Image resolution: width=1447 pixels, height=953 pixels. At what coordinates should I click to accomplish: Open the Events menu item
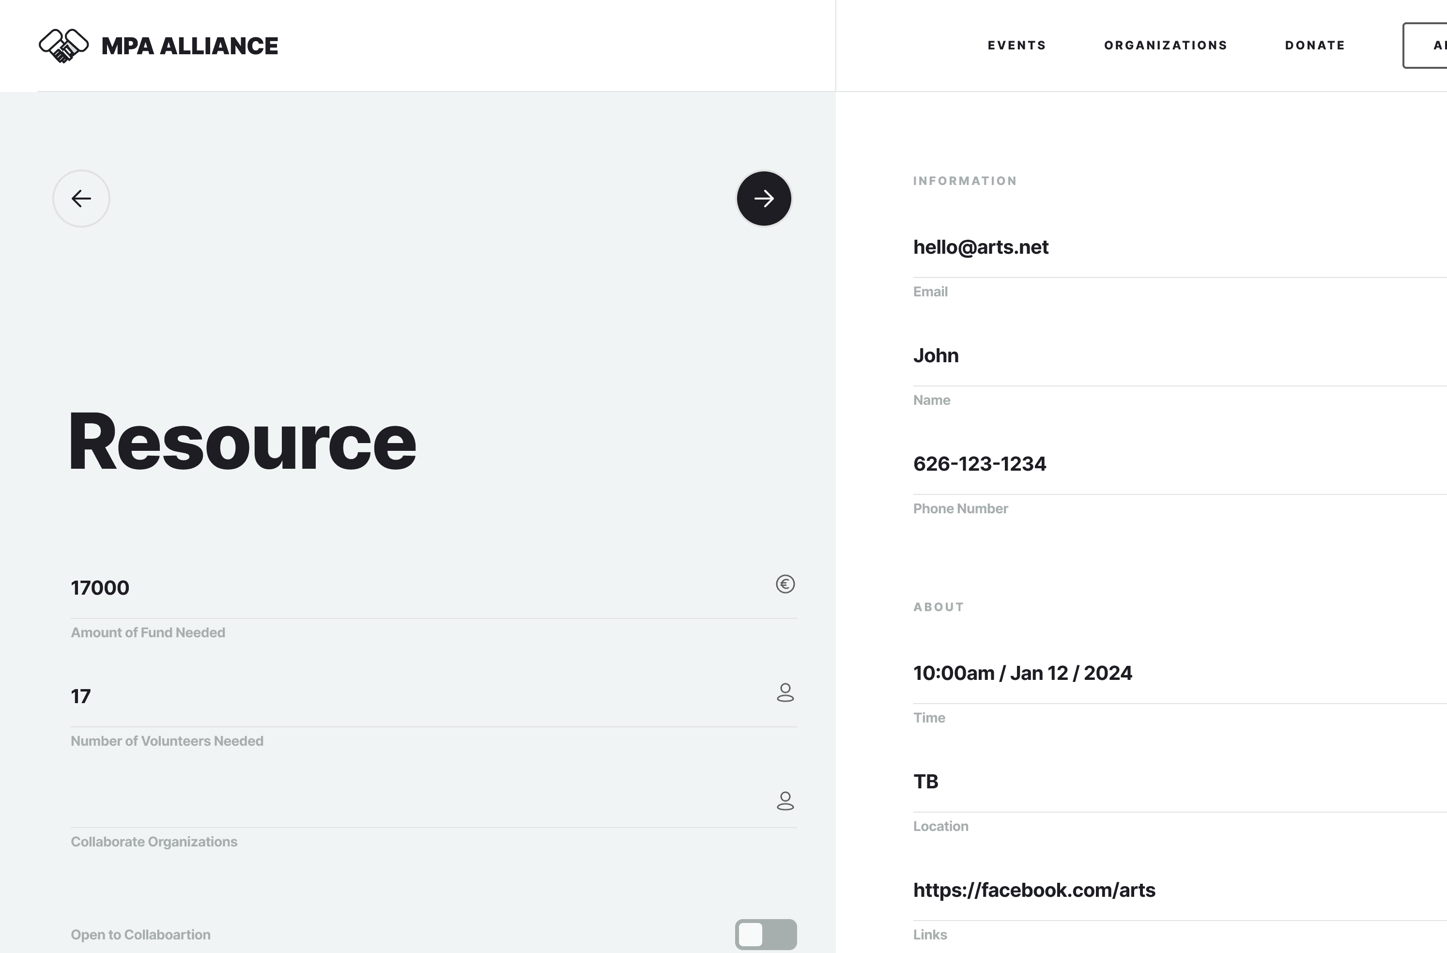[x=1016, y=46]
